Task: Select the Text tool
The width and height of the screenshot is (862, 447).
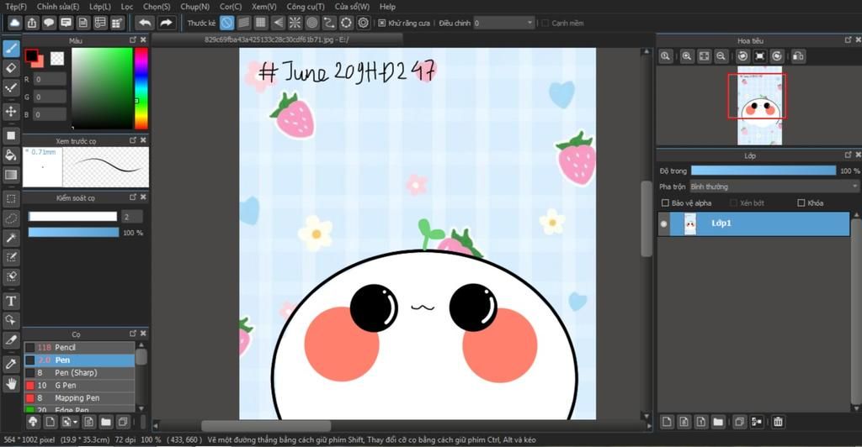Action: pyautogui.click(x=11, y=301)
